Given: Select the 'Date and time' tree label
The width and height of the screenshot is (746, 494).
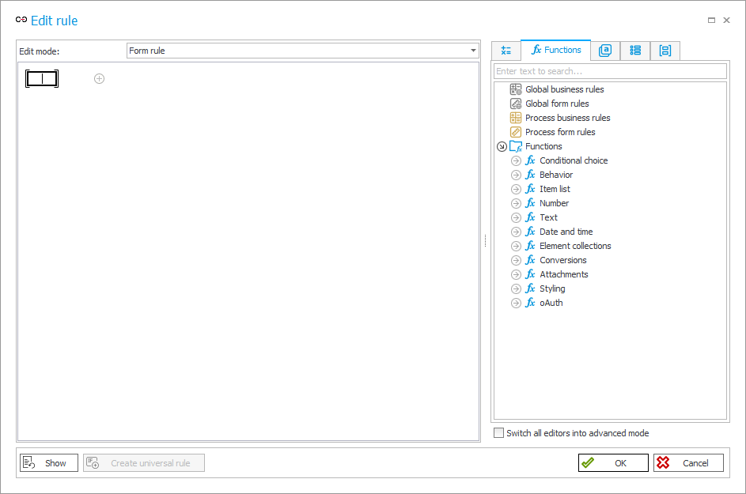Looking at the screenshot, I should 566,232.
